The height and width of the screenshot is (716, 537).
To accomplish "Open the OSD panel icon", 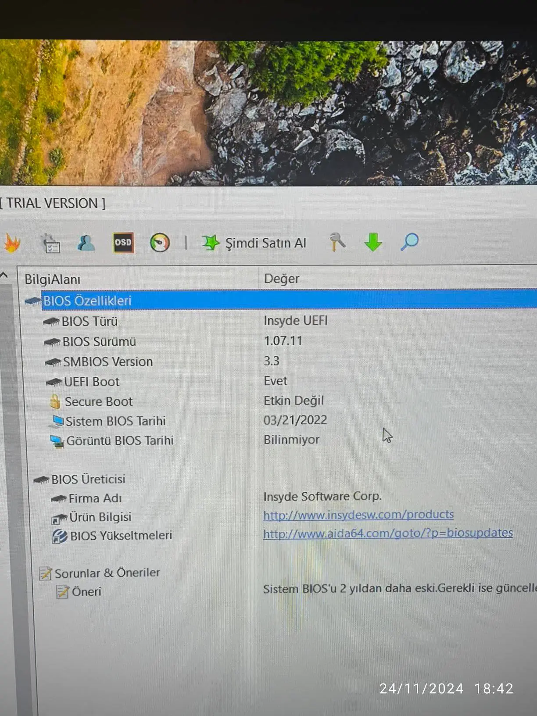I will (123, 243).
